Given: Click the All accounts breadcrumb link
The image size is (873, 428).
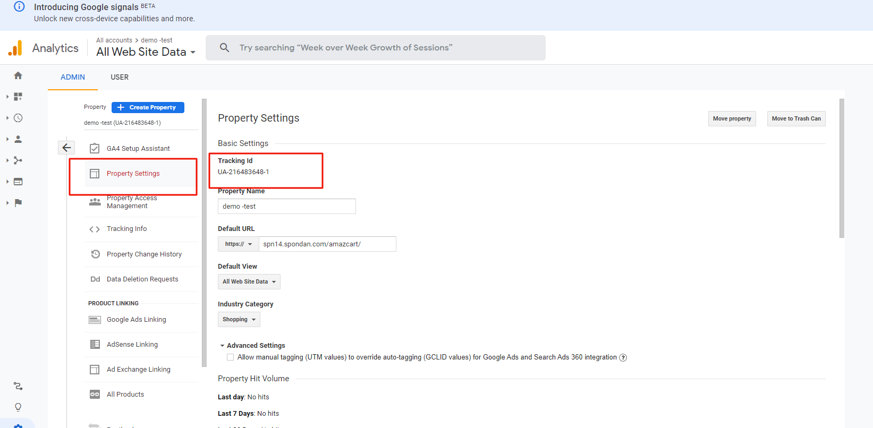Looking at the screenshot, I should pyautogui.click(x=114, y=40).
